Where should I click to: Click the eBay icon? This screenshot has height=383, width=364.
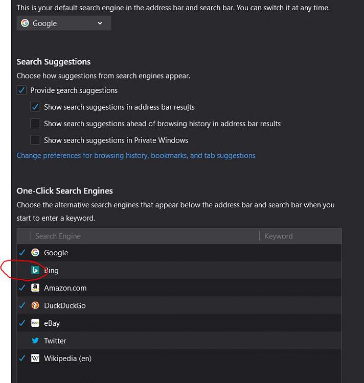35,323
